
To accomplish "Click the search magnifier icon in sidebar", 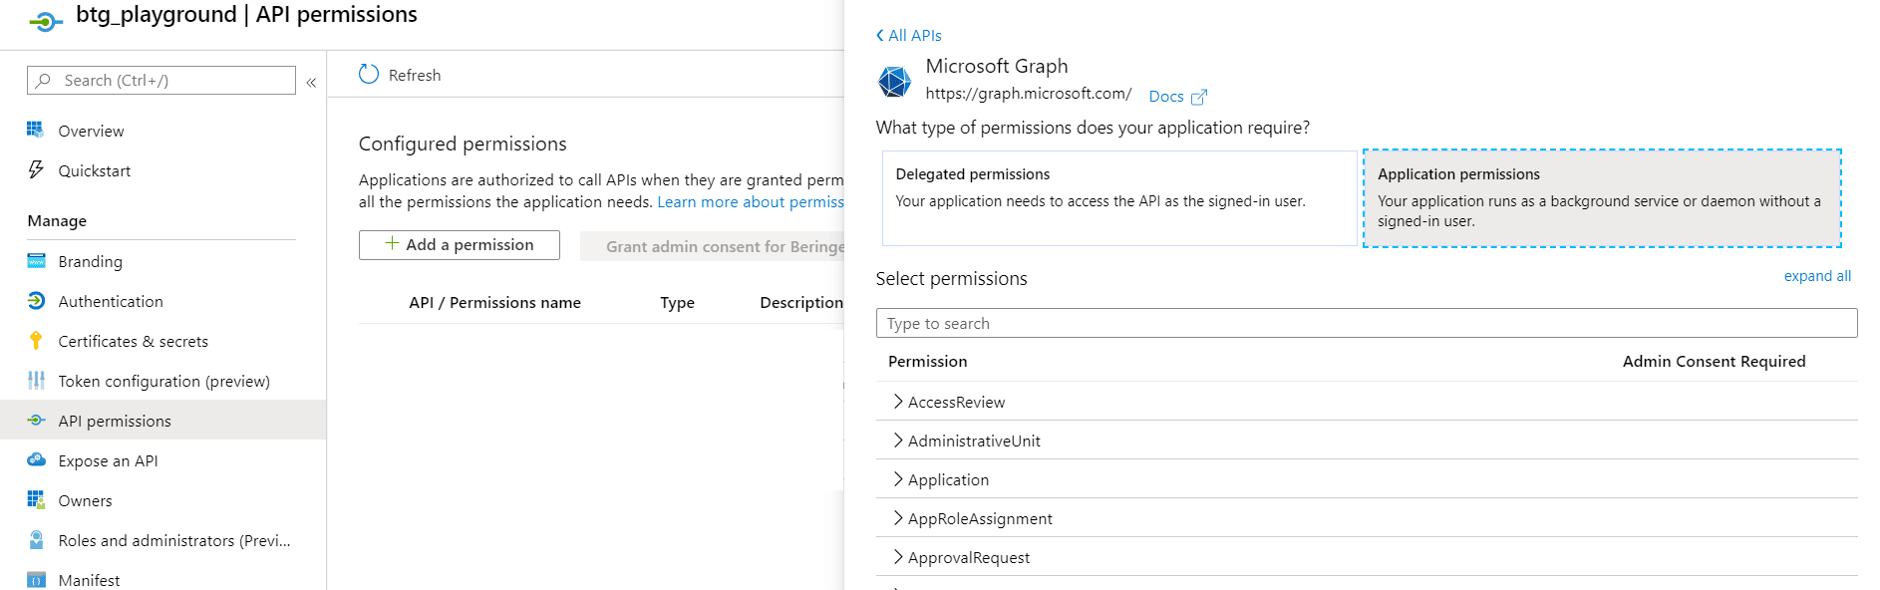I will [43, 80].
